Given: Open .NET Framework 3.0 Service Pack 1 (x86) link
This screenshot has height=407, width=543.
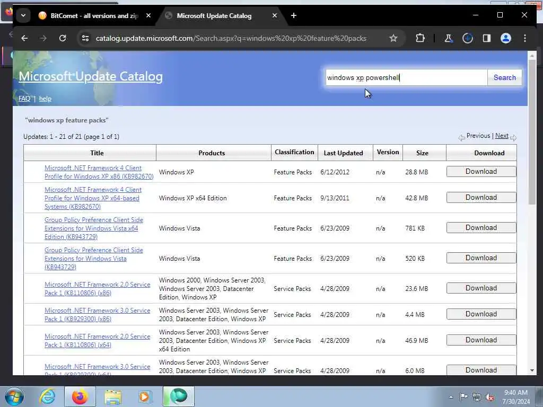Looking at the screenshot, I should tap(98, 315).
